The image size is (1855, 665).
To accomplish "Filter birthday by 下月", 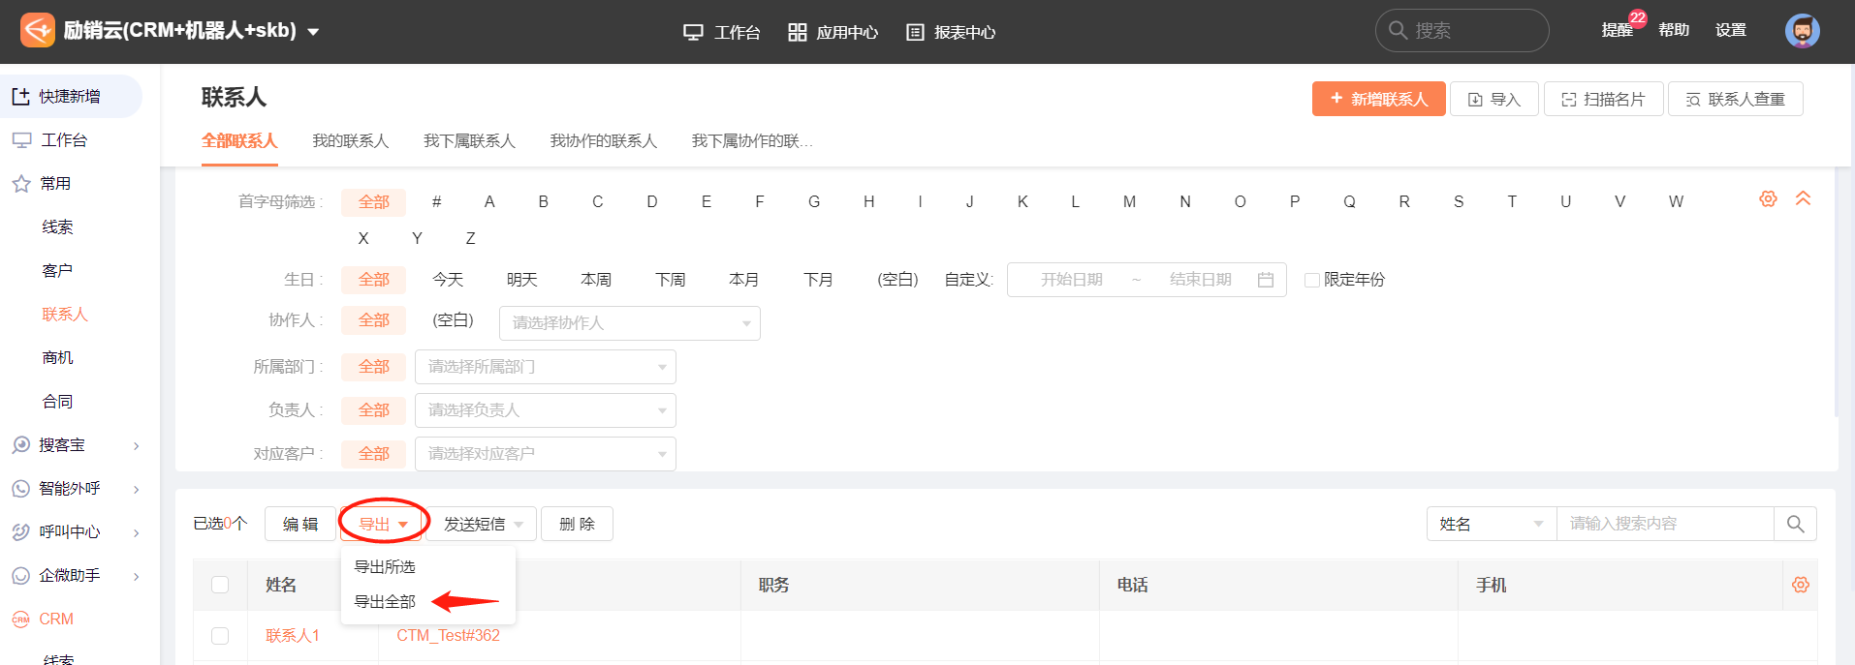I will click(818, 280).
